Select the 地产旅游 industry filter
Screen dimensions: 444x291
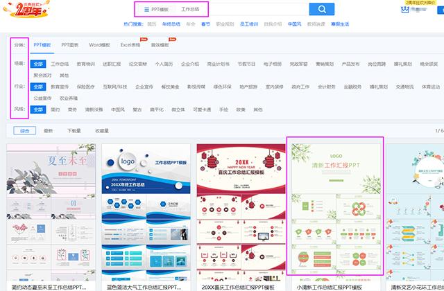tap(248, 87)
